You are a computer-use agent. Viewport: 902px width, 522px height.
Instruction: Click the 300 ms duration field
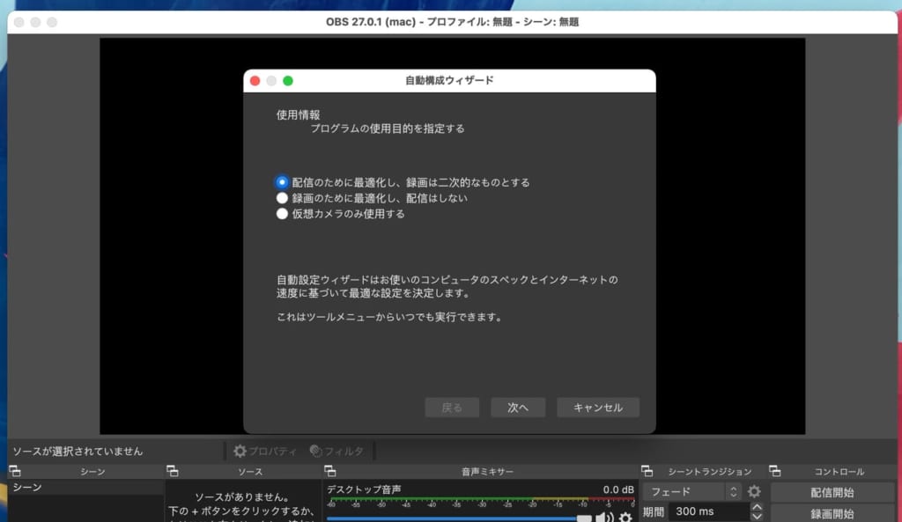coord(709,511)
